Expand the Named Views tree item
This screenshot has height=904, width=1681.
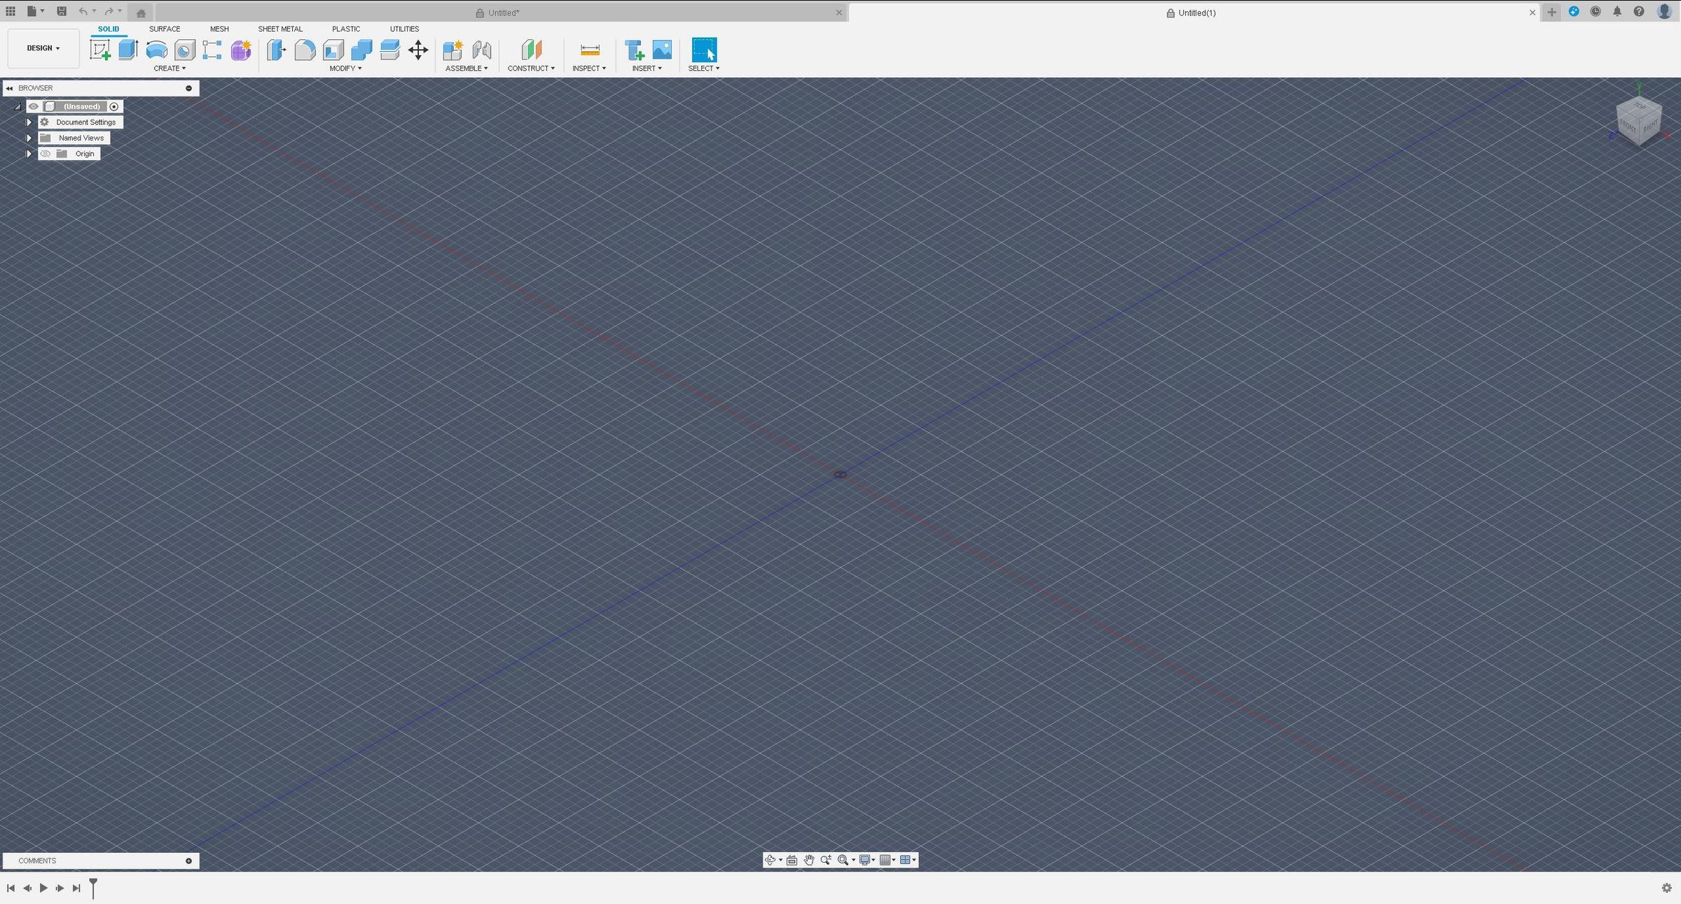click(x=29, y=137)
